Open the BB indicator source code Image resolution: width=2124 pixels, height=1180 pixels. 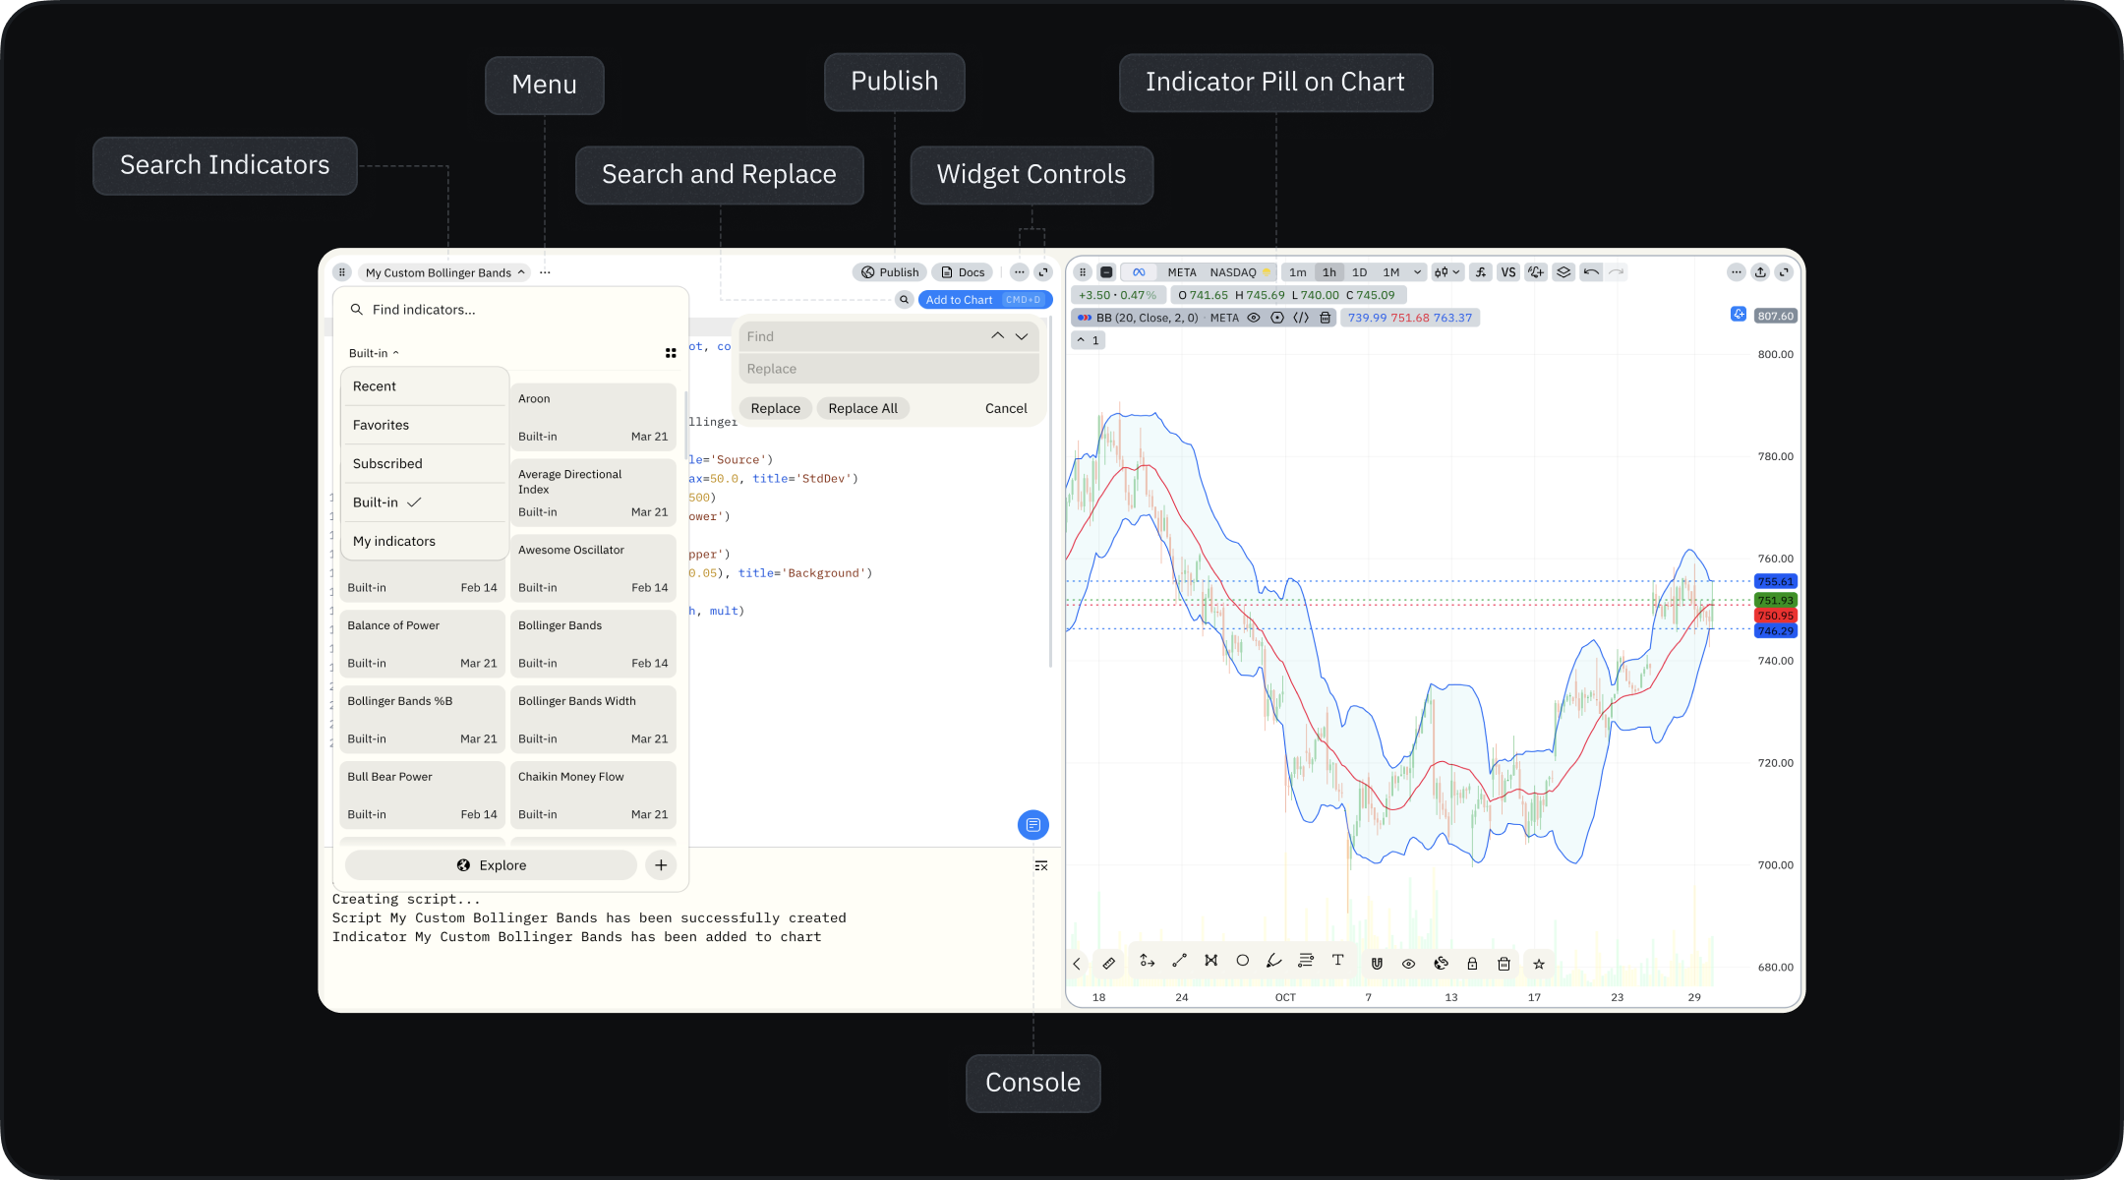coord(1301,318)
